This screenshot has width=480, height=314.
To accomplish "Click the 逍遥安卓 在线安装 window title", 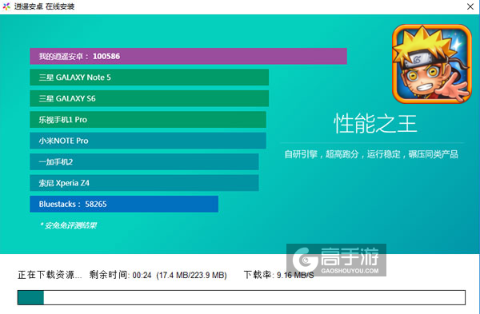I will (x=44, y=6).
